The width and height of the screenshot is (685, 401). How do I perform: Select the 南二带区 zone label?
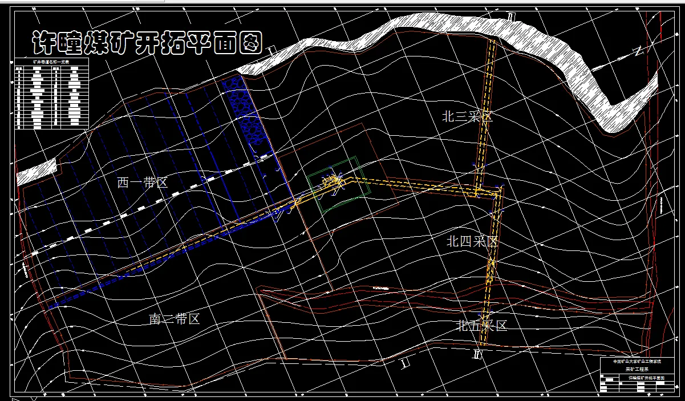pyautogui.click(x=175, y=319)
